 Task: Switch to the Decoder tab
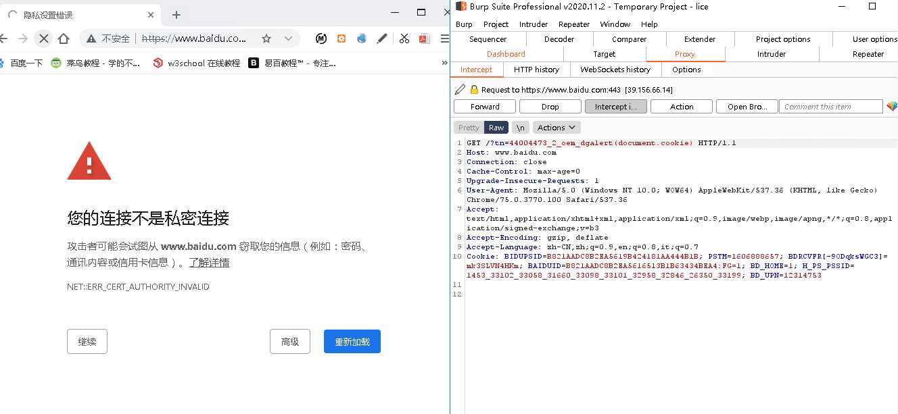559,39
